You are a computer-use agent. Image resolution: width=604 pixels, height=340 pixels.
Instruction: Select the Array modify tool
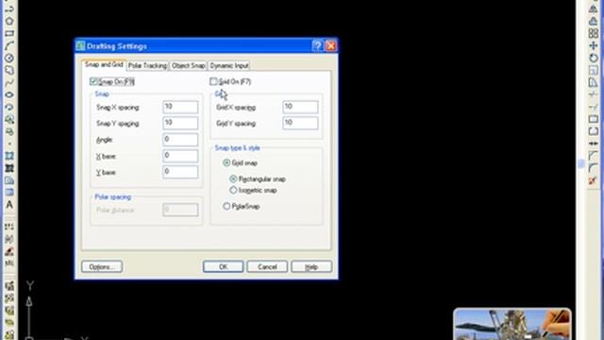point(594,34)
